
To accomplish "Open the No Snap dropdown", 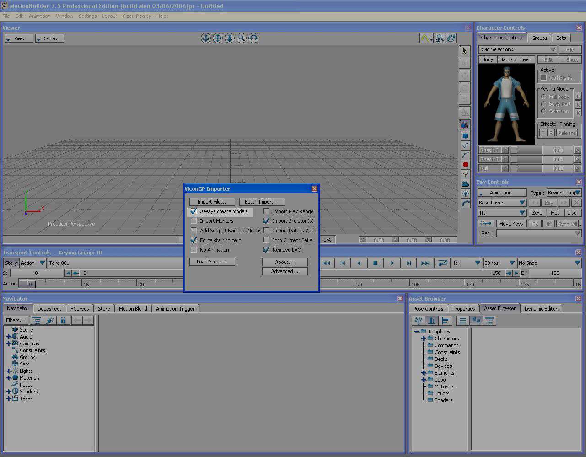I will click(x=549, y=263).
